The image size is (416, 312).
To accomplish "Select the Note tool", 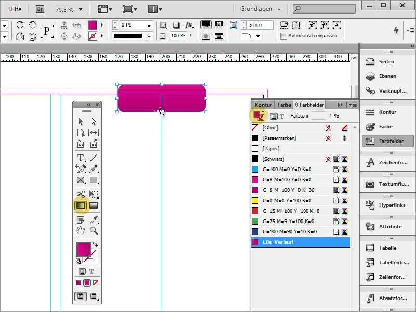I will [x=81, y=219].
